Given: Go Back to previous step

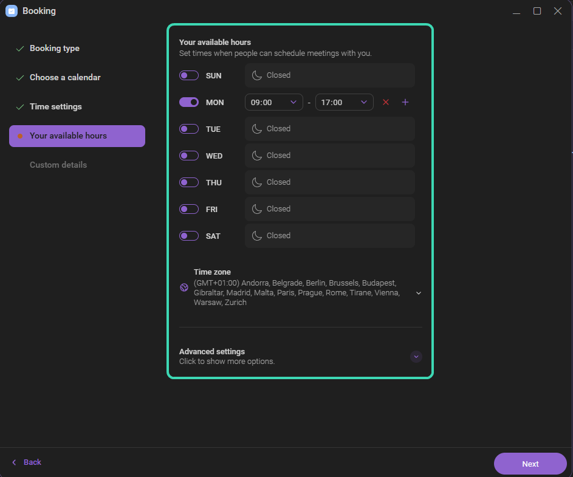Looking at the screenshot, I should (27, 462).
